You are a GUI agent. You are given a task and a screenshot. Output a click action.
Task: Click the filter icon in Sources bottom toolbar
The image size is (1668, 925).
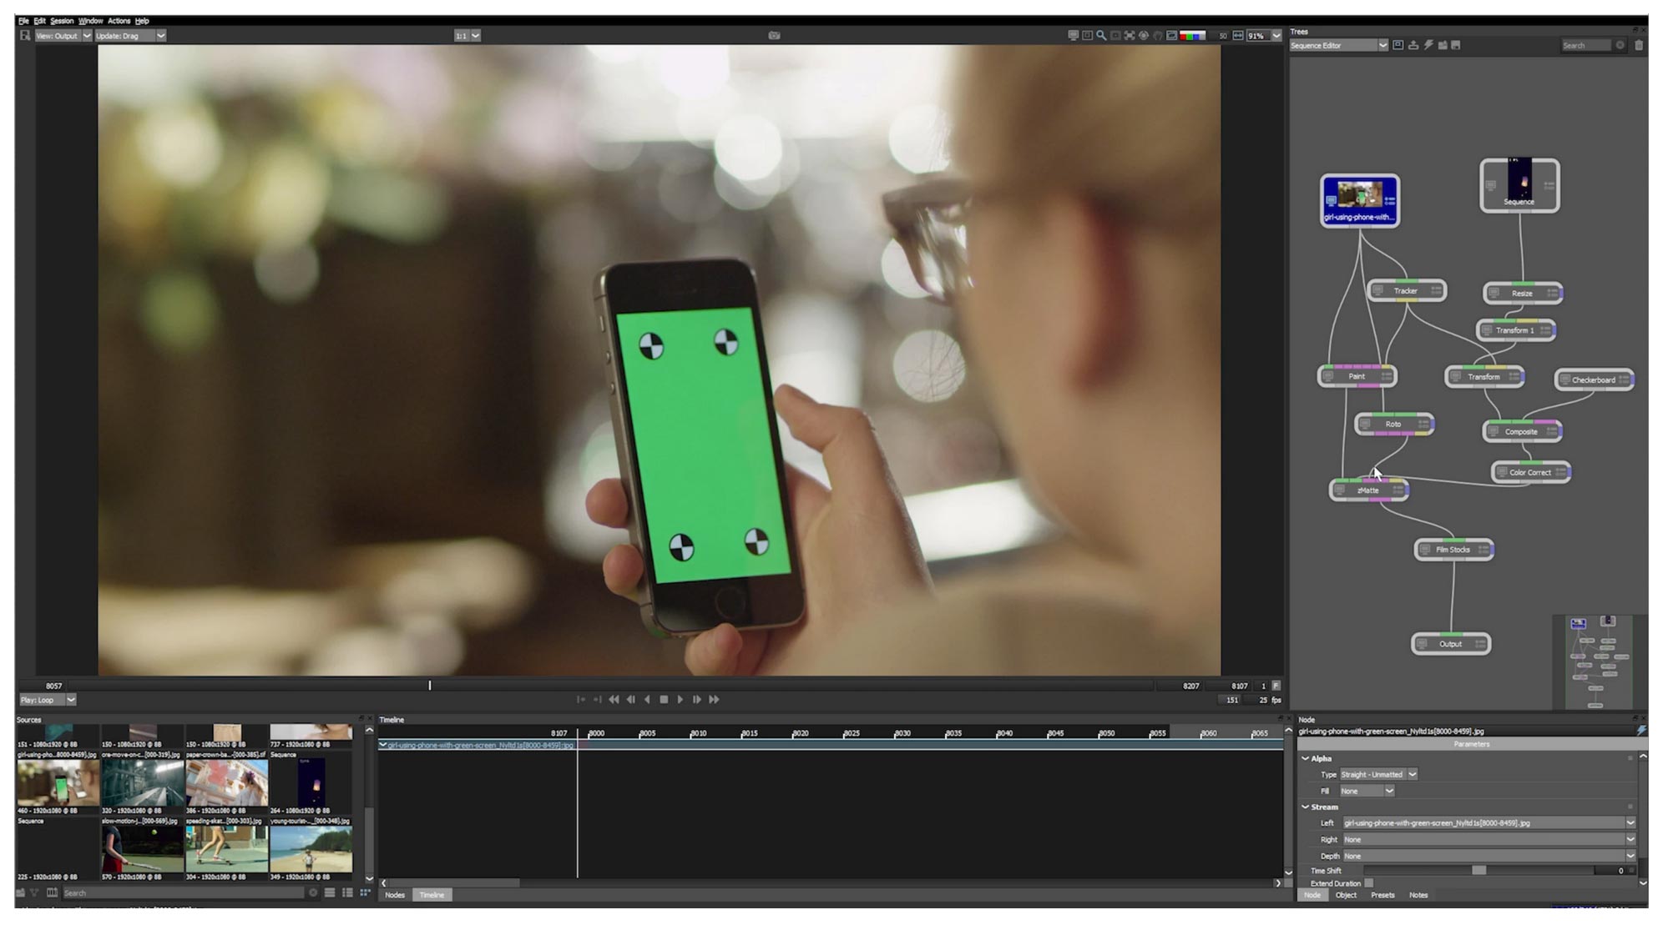point(35,892)
